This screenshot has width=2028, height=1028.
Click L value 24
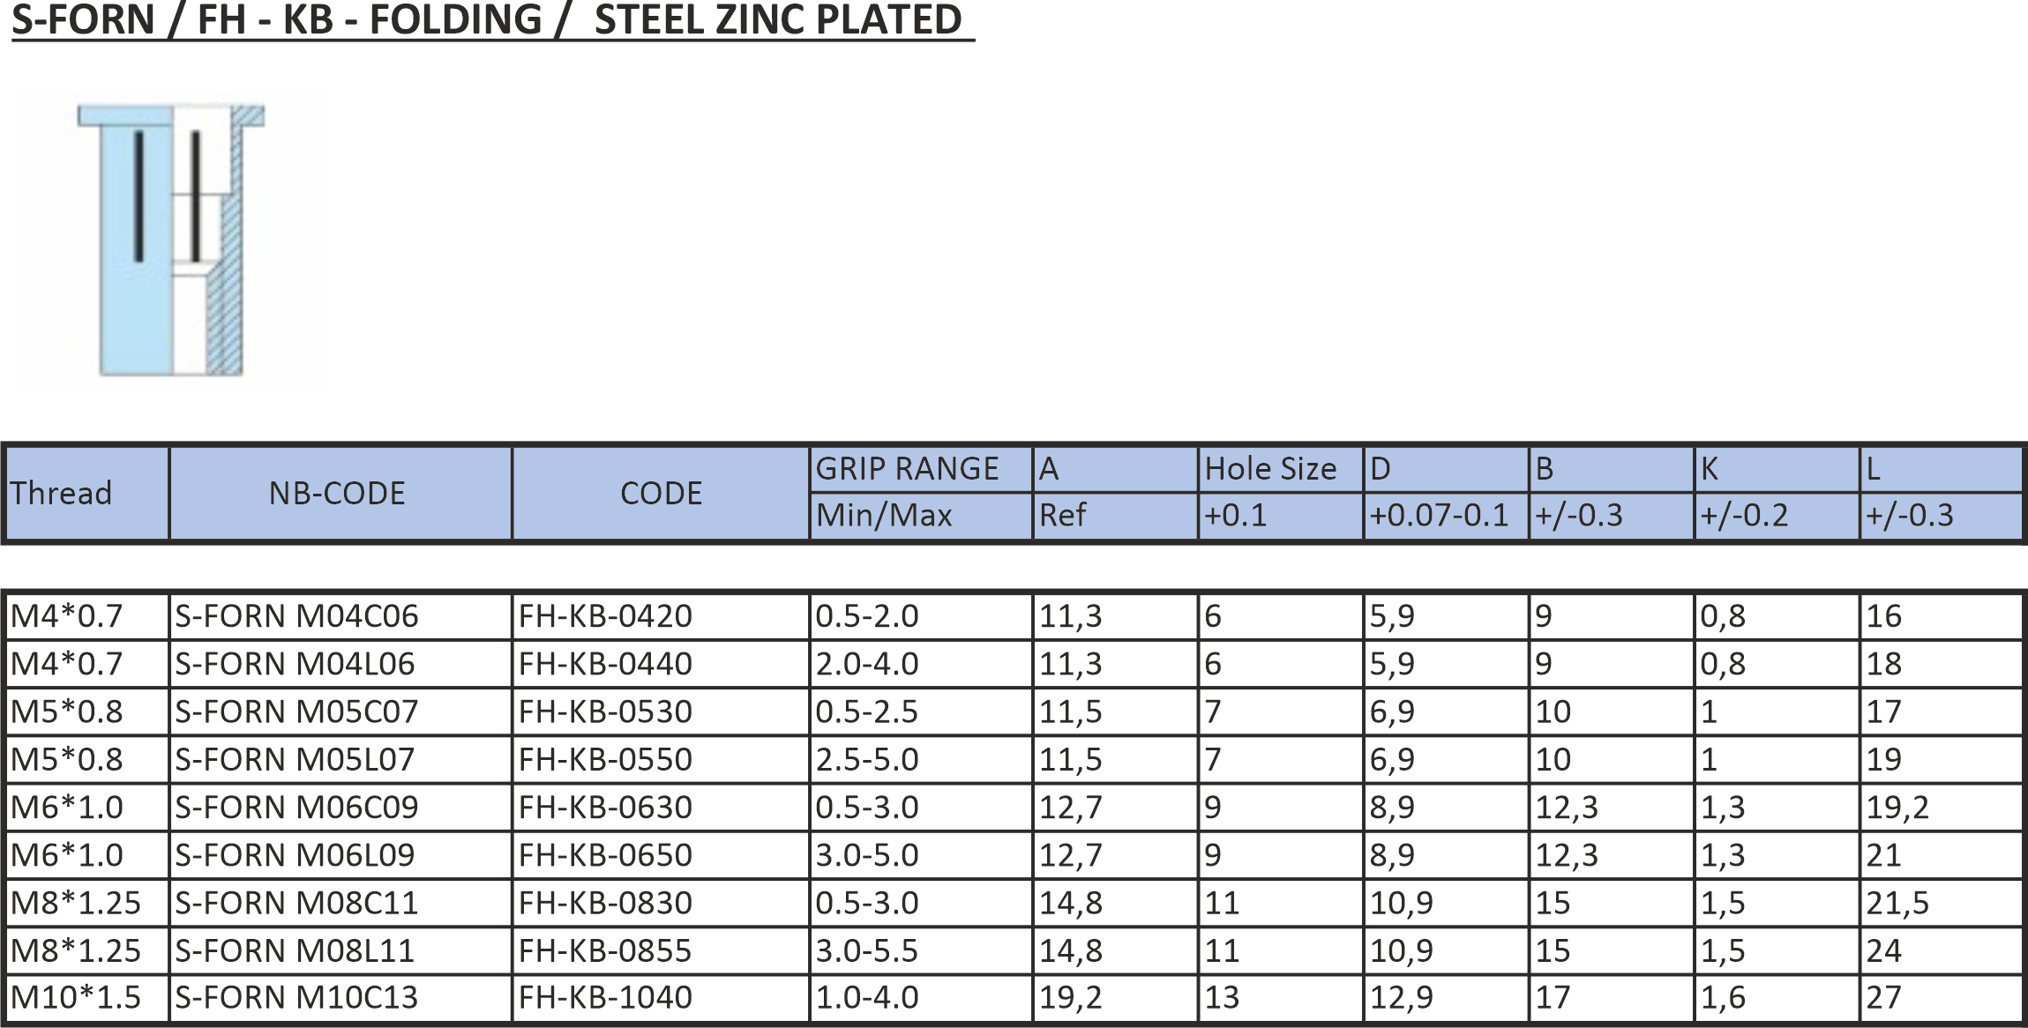[1941, 950]
